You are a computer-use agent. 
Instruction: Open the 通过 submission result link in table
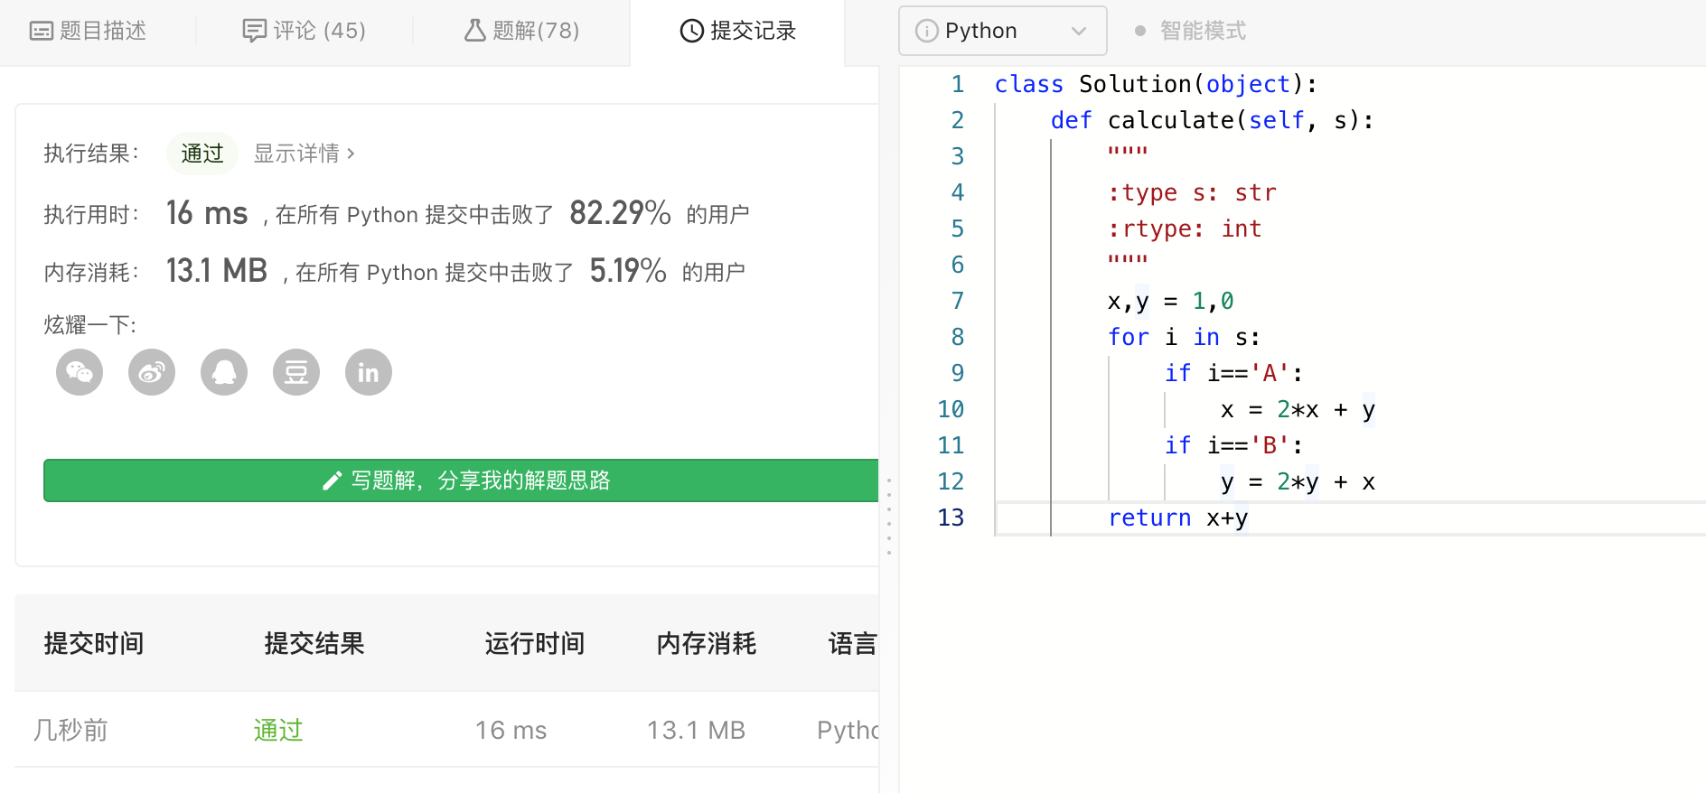pos(278,730)
